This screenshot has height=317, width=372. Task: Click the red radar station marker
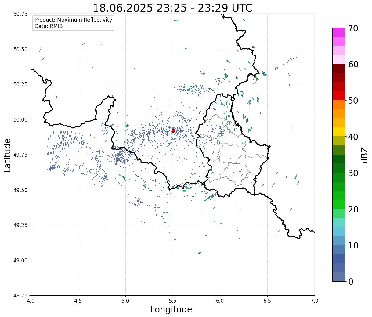click(x=173, y=131)
